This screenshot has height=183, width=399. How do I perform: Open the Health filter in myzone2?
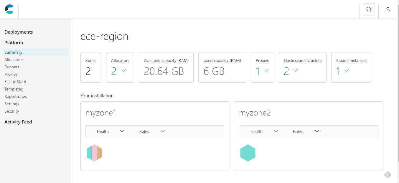[264, 131]
